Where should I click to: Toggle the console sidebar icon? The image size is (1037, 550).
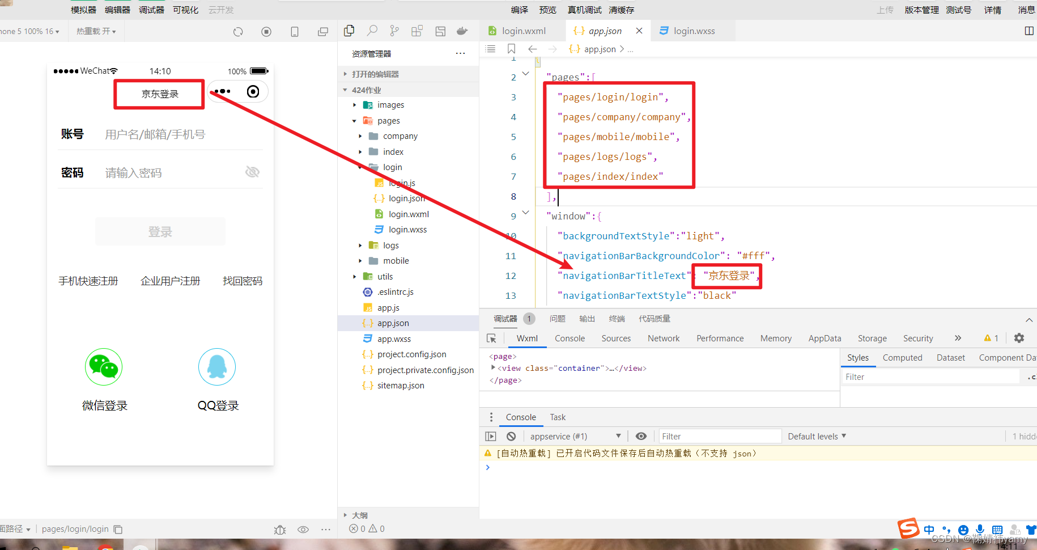click(491, 436)
